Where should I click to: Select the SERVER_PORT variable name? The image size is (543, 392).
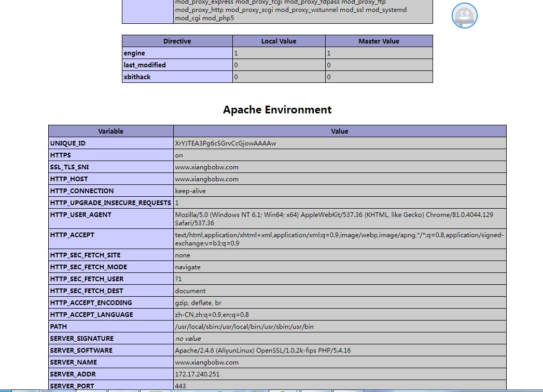(72, 386)
